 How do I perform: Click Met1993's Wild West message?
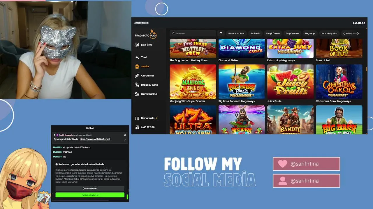(62, 152)
